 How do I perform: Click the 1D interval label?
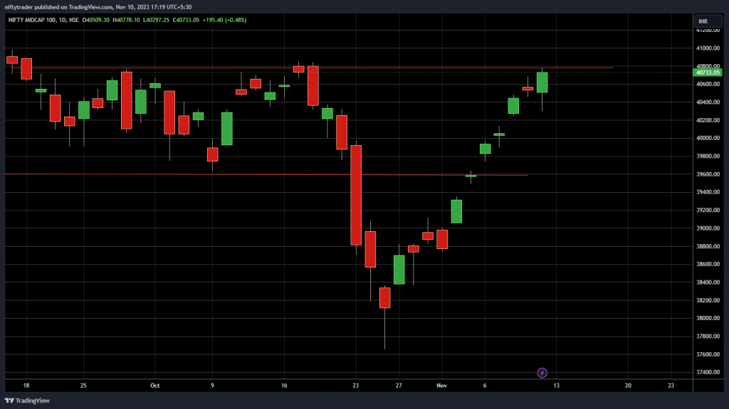tap(63, 20)
